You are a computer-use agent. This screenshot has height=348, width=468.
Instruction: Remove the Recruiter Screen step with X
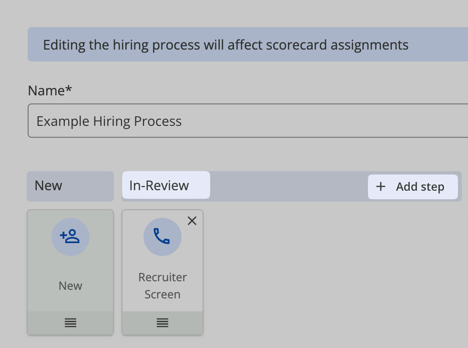192,220
